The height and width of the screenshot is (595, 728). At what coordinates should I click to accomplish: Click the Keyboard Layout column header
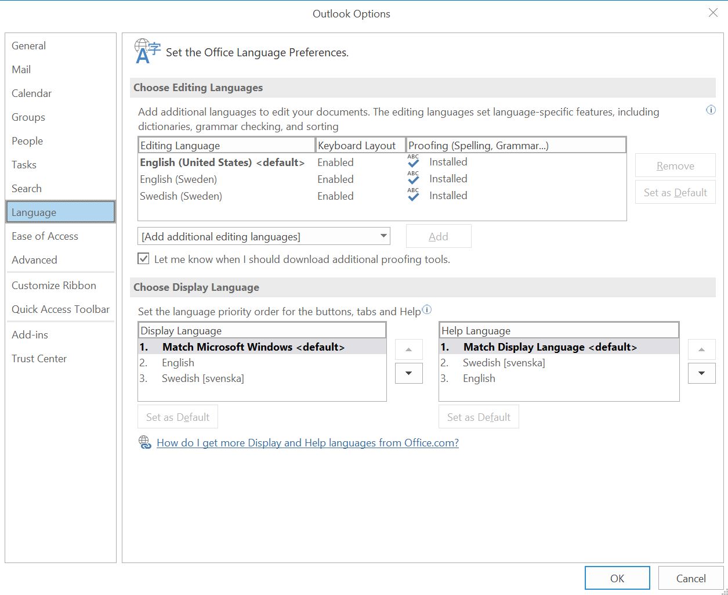360,145
